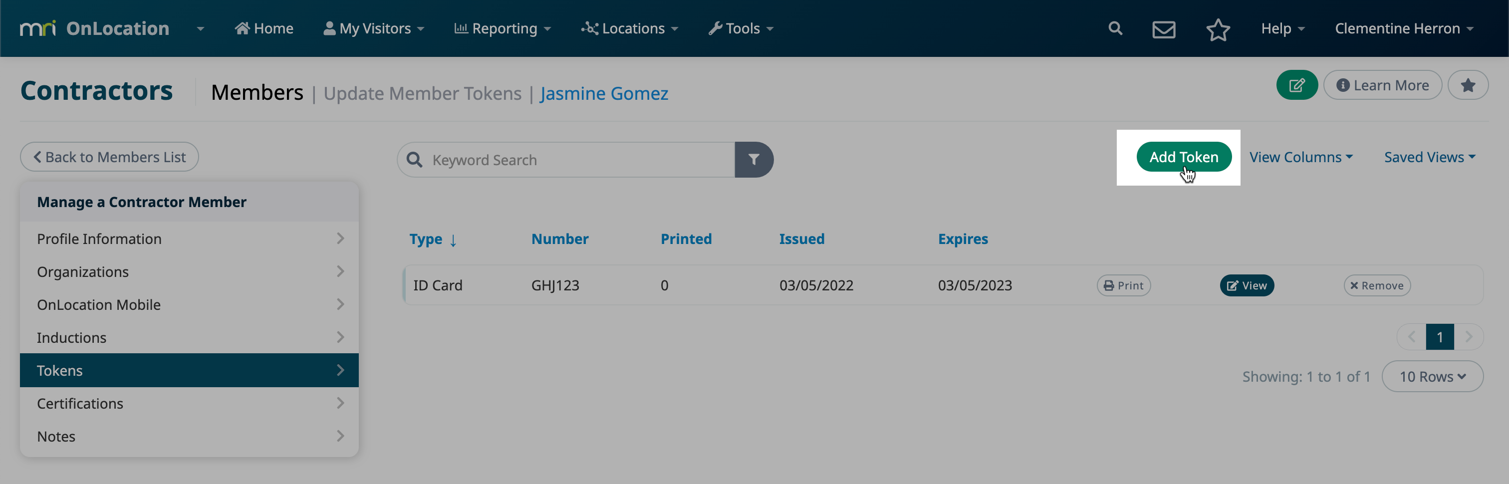Click the favorites star outline icon
1509x484 pixels.
click(x=1218, y=29)
